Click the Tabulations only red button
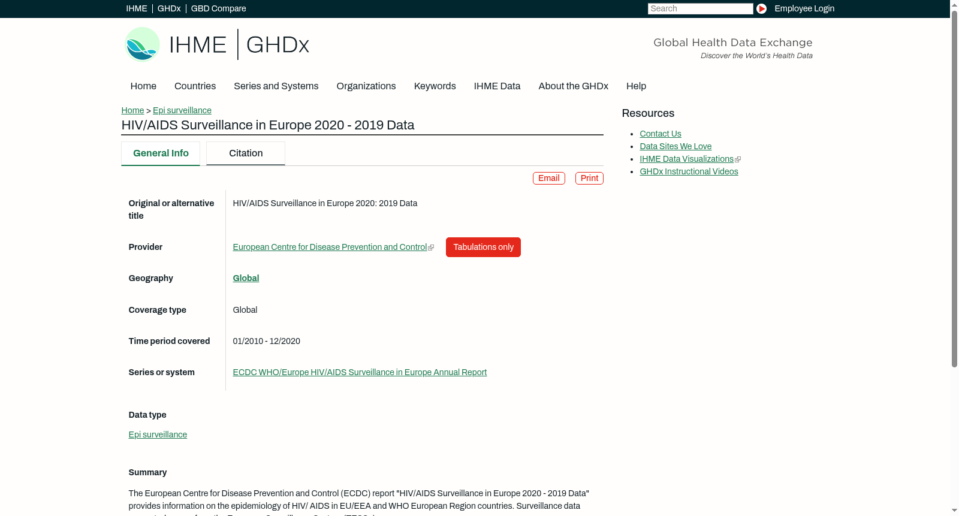 [483, 248]
